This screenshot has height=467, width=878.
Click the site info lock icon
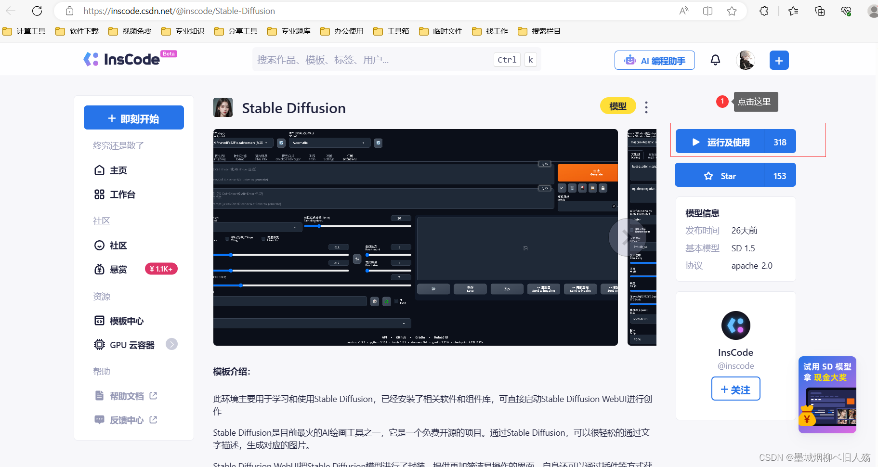coord(69,11)
